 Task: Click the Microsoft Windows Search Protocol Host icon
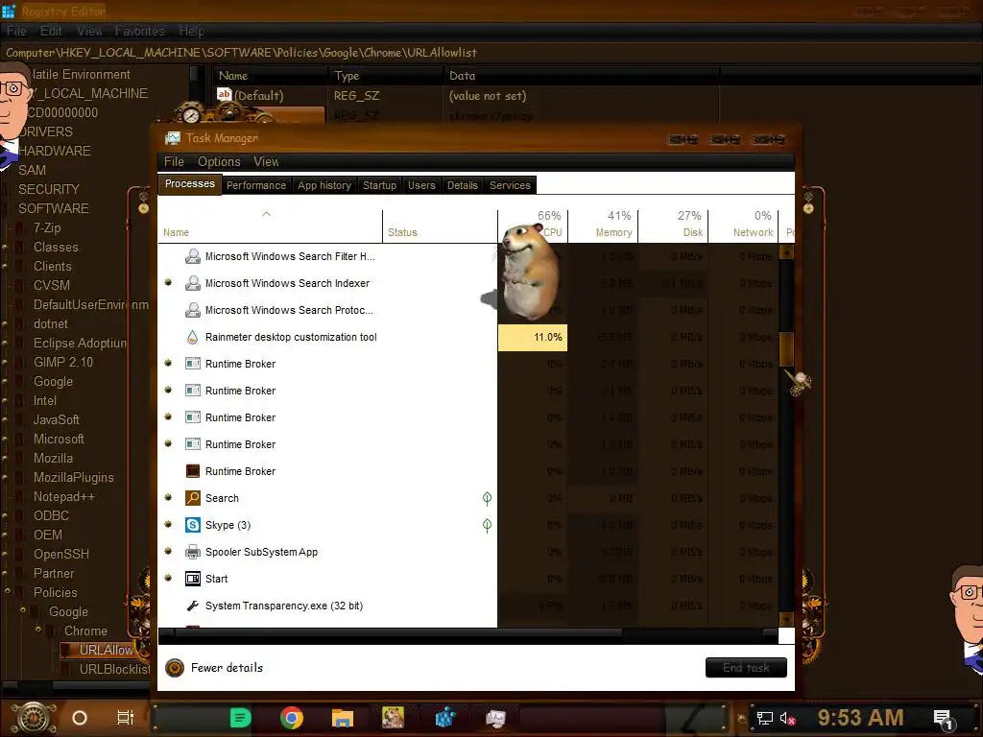pyautogui.click(x=192, y=310)
